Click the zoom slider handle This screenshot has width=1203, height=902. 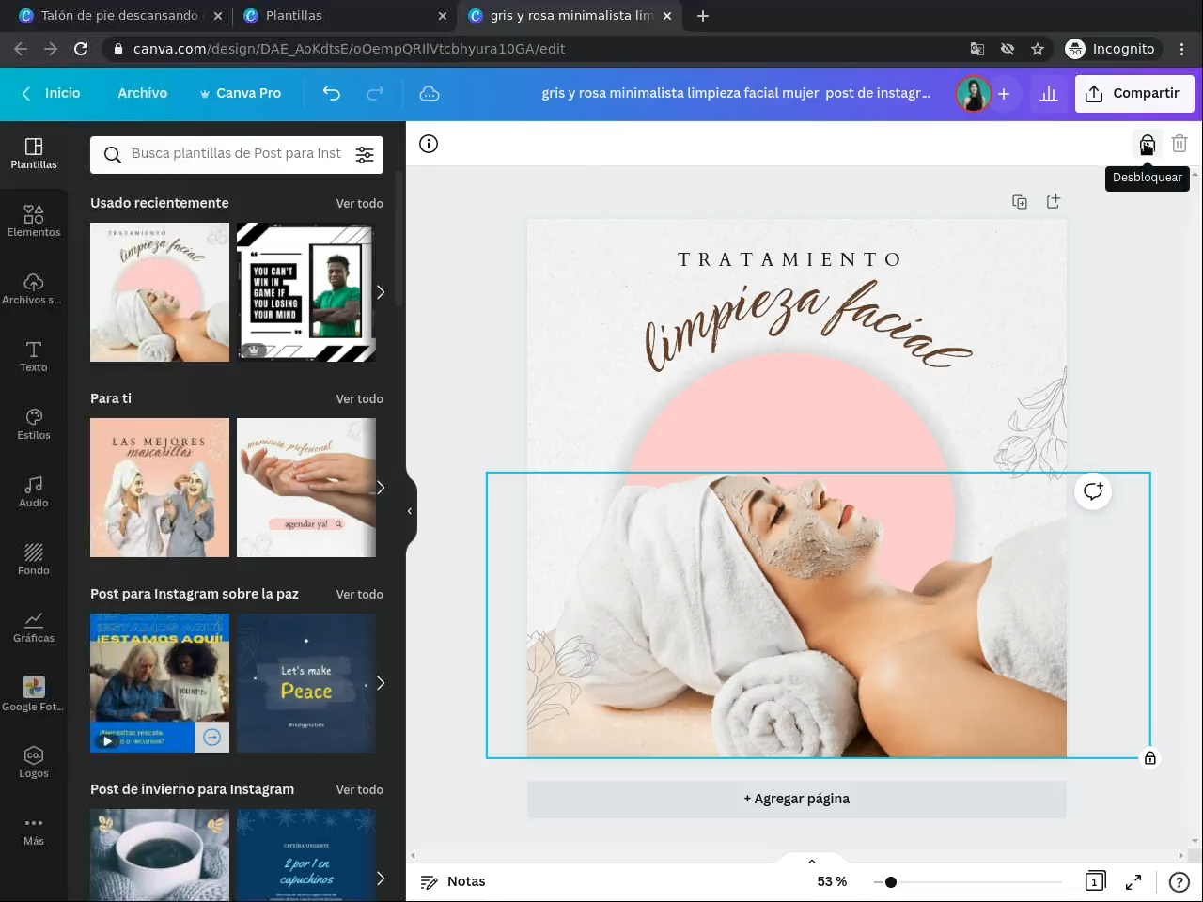coord(890,882)
